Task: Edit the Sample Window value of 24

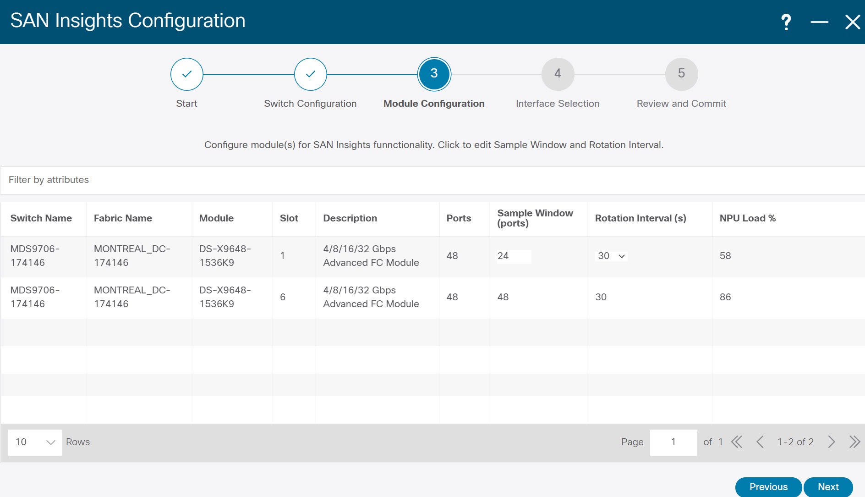Action: pos(513,256)
